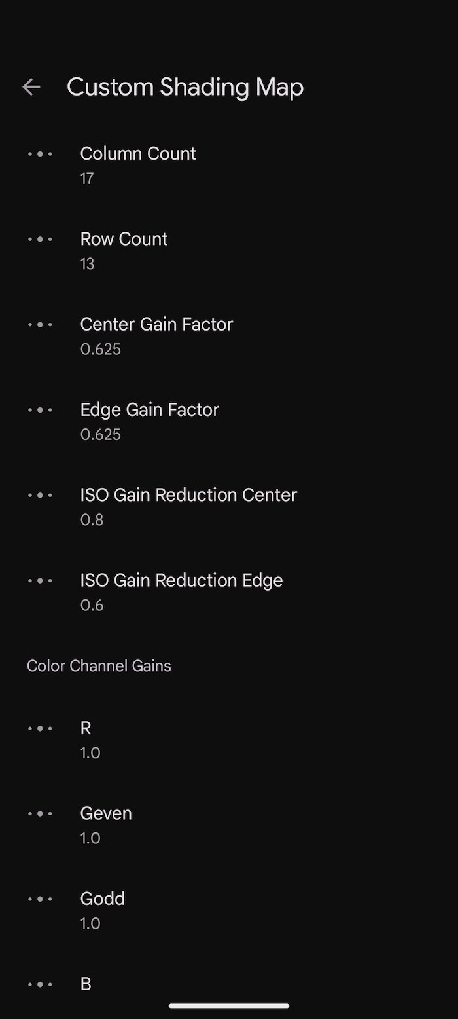The width and height of the screenshot is (458, 1019).
Task: Open the overflow menu for the R gain
Action: pyautogui.click(x=40, y=728)
